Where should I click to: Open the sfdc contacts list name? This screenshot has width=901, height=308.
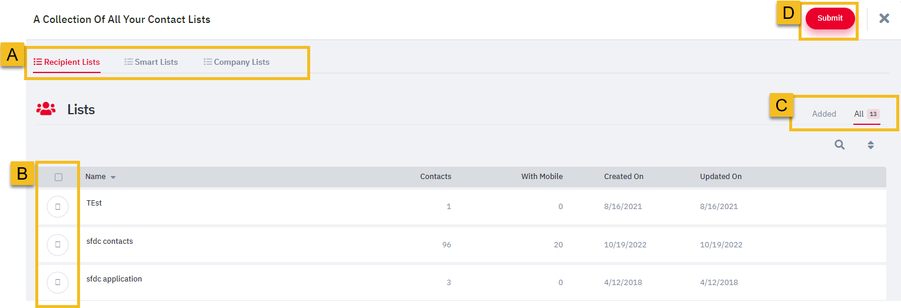click(109, 241)
